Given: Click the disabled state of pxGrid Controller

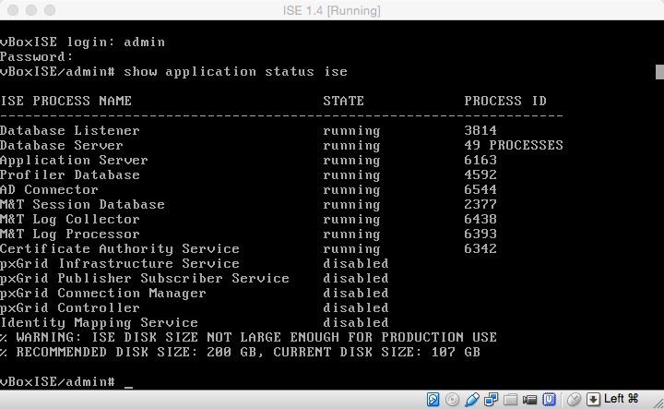Looking at the screenshot, I should pos(356,307).
